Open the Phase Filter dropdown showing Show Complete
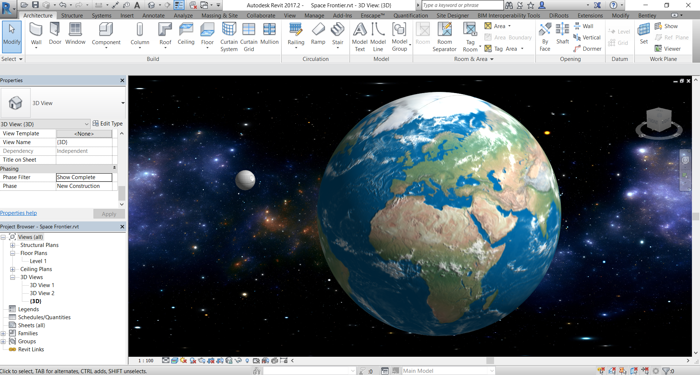The height and width of the screenshot is (375, 700). 84,177
